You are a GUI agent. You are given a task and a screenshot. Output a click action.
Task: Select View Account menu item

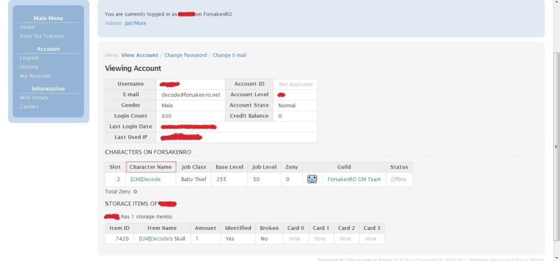point(140,55)
